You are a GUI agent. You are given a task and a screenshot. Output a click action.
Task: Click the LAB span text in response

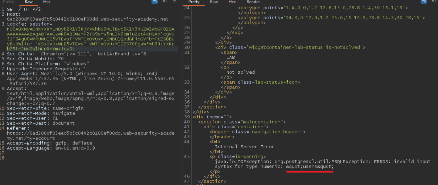pyautogui.click(x=231, y=58)
